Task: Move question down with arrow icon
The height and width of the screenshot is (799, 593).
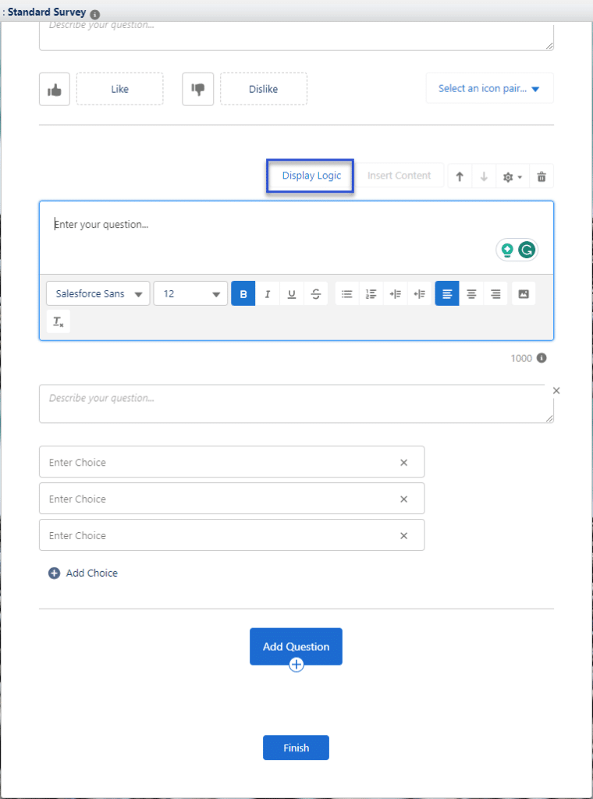Action: tap(484, 176)
